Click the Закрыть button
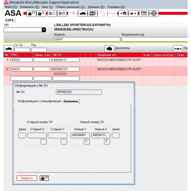 pyautogui.click(x=27, y=178)
